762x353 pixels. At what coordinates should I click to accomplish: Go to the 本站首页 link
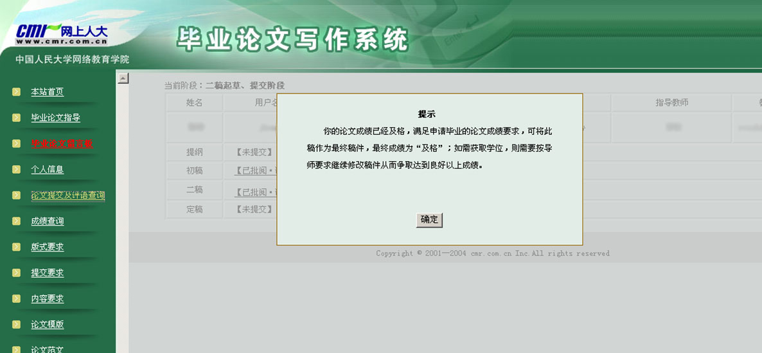pyautogui.click(x=48, y=92)
